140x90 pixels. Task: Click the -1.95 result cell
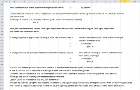pyautogui.click(x=88, y=47)
